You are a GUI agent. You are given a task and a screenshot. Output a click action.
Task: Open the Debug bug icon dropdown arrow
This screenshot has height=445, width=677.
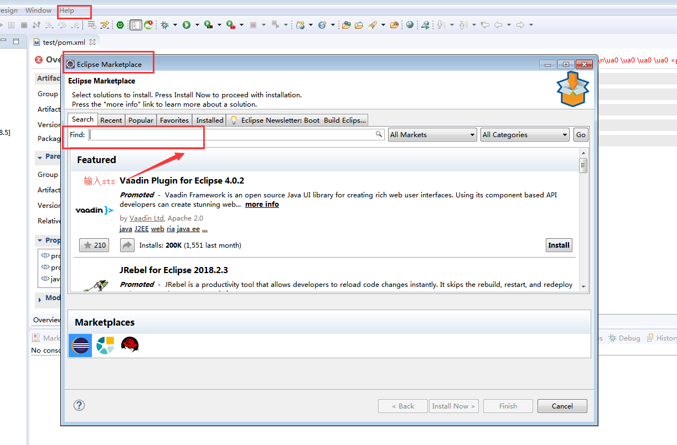175,25
